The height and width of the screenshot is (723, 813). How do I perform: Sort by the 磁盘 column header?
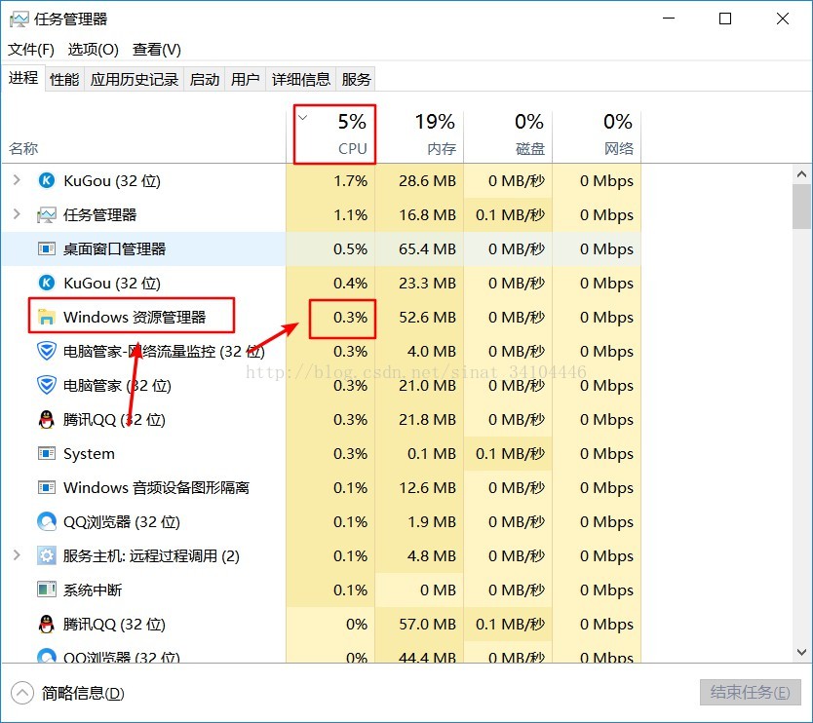tap(508, 134)
